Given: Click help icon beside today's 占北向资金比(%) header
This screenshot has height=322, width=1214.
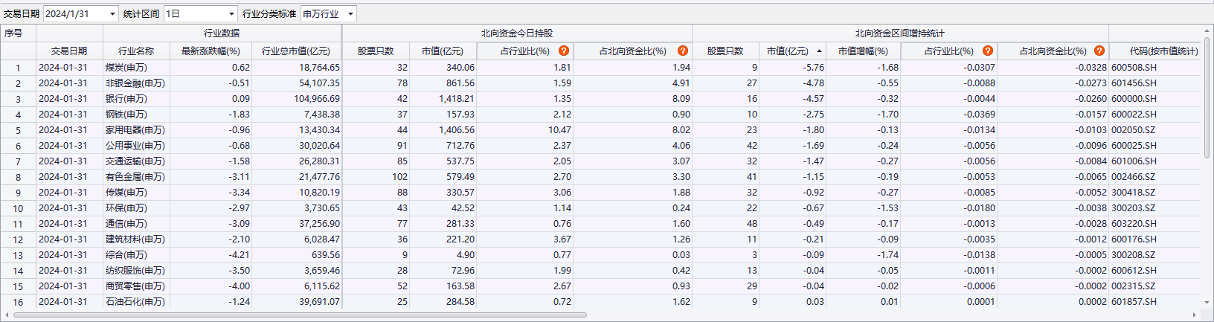Looking at the screenshot, I should pos(683,51).
